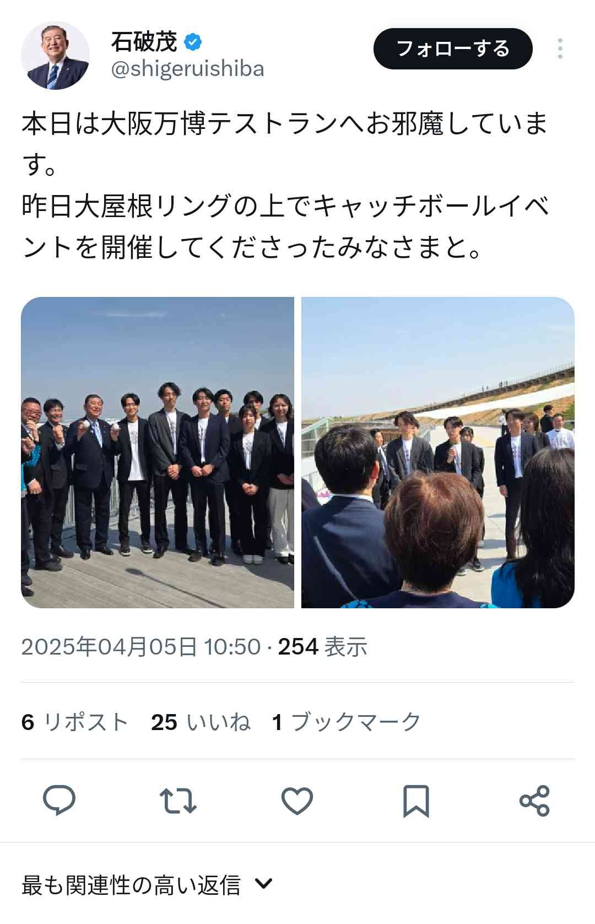Open the 1 ブックマーク count
595x924 pixels.
(x=347, y=722)
